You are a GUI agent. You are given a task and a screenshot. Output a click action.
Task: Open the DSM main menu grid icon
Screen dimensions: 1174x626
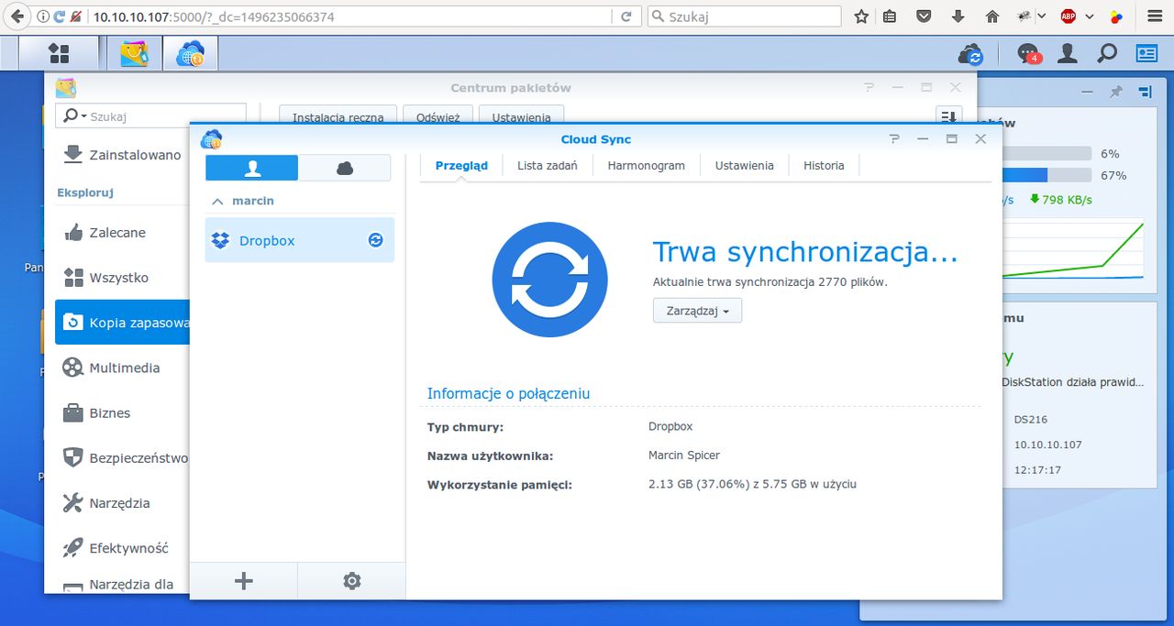59,53
